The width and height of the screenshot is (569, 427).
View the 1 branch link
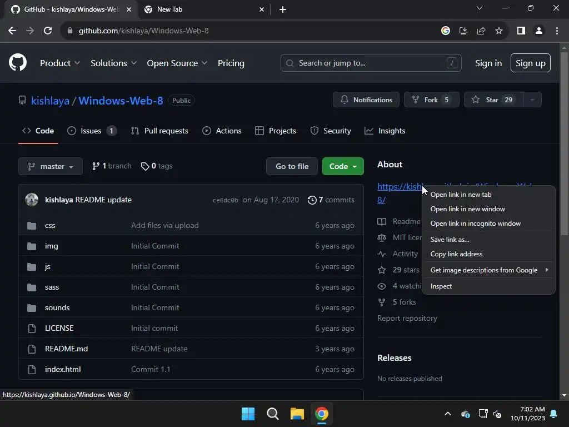112,166
